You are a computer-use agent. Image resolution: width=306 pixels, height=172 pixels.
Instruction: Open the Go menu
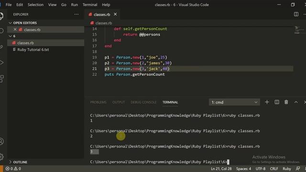point(64,5)
